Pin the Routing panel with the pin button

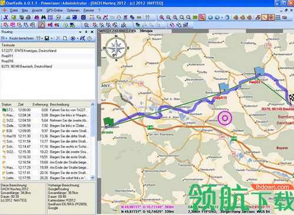pyautogui.click(x=86, y=32)
